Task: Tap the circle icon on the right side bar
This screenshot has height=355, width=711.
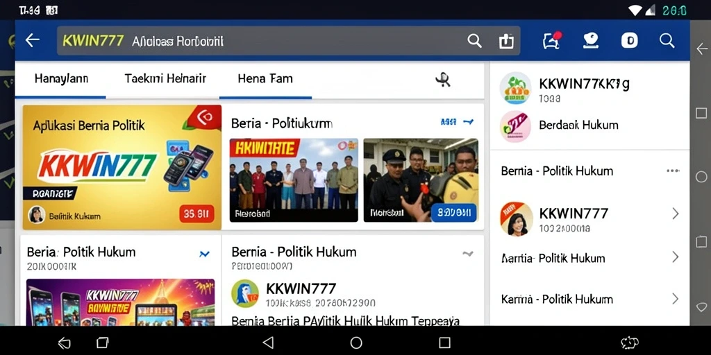Action: click(x=701, y=177)
